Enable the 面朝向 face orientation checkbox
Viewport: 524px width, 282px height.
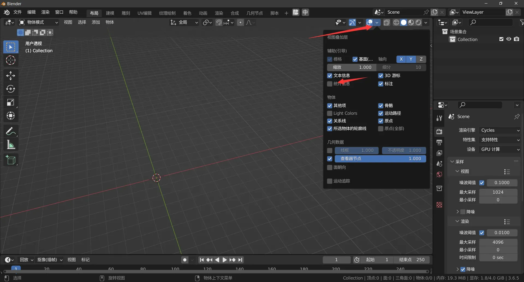point(330,168)
